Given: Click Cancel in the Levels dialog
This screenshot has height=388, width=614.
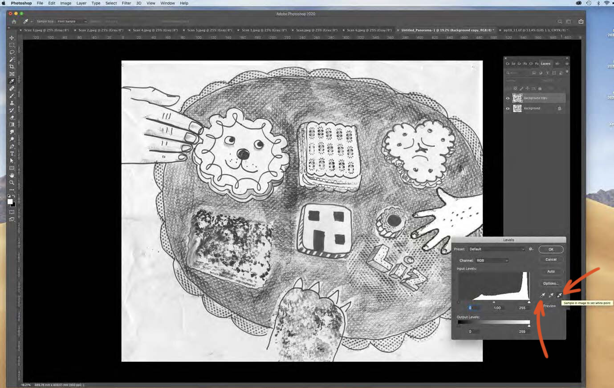Looking at the screenshot, I should coord(551,260).
